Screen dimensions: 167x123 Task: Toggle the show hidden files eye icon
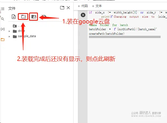pos(44,16)
